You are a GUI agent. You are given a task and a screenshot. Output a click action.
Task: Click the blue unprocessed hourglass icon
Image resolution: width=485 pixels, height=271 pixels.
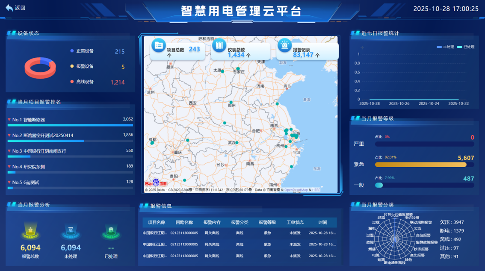71,231
